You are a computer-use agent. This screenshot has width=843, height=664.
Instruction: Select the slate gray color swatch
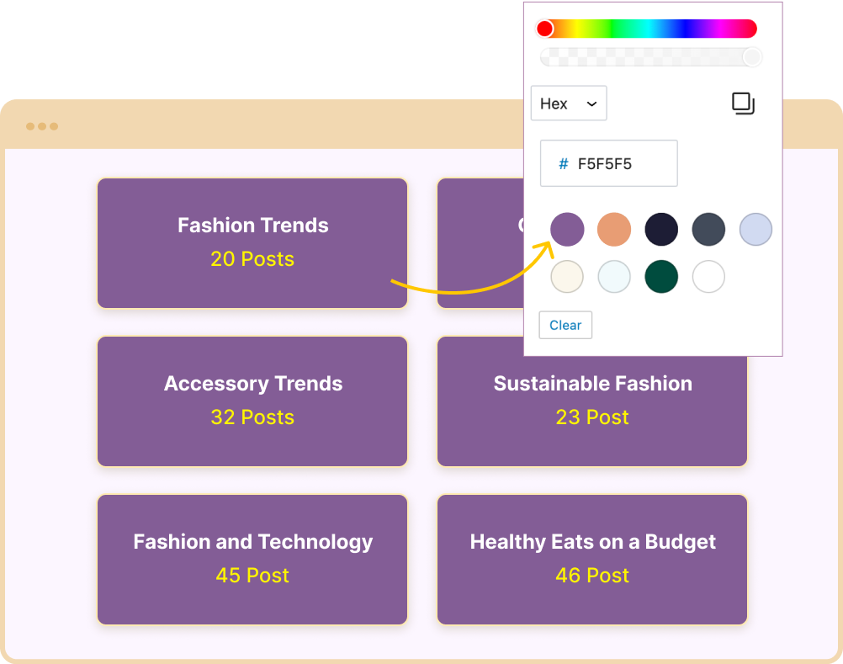tap(708, 229)
